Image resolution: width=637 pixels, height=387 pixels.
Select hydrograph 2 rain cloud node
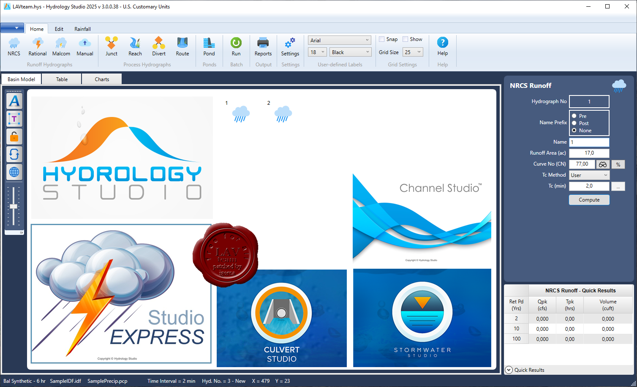[283, 114]
